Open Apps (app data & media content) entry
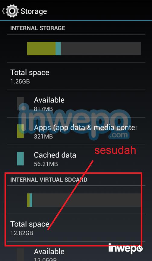Image resolution: width=152 pixels, height=261 pixels. point(76,131)
